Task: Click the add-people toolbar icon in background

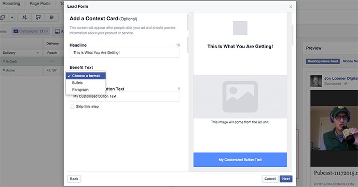Action: pos(24,17)
